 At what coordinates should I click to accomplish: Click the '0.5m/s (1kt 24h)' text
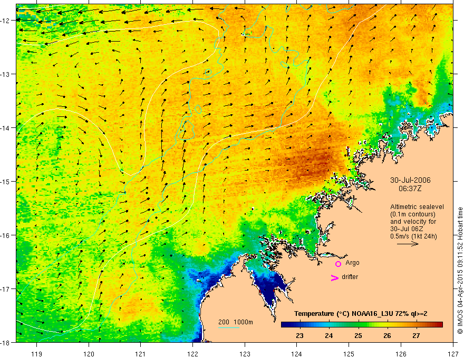[413, 236]
